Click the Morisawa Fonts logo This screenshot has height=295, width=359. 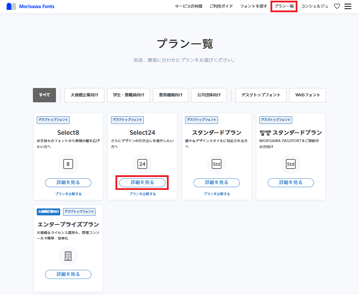30,6
